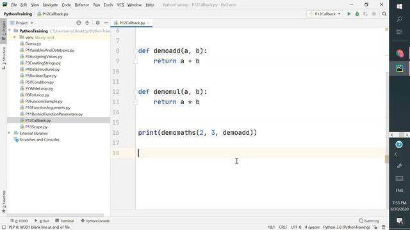Image resolution: width=410 pixels, height=230 pixels.
Task: Open Project panel settings gear
Action: click(97, 23)
